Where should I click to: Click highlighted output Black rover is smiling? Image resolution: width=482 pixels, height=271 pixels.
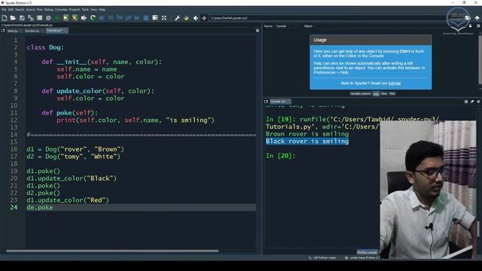click(x=307, y=142)
